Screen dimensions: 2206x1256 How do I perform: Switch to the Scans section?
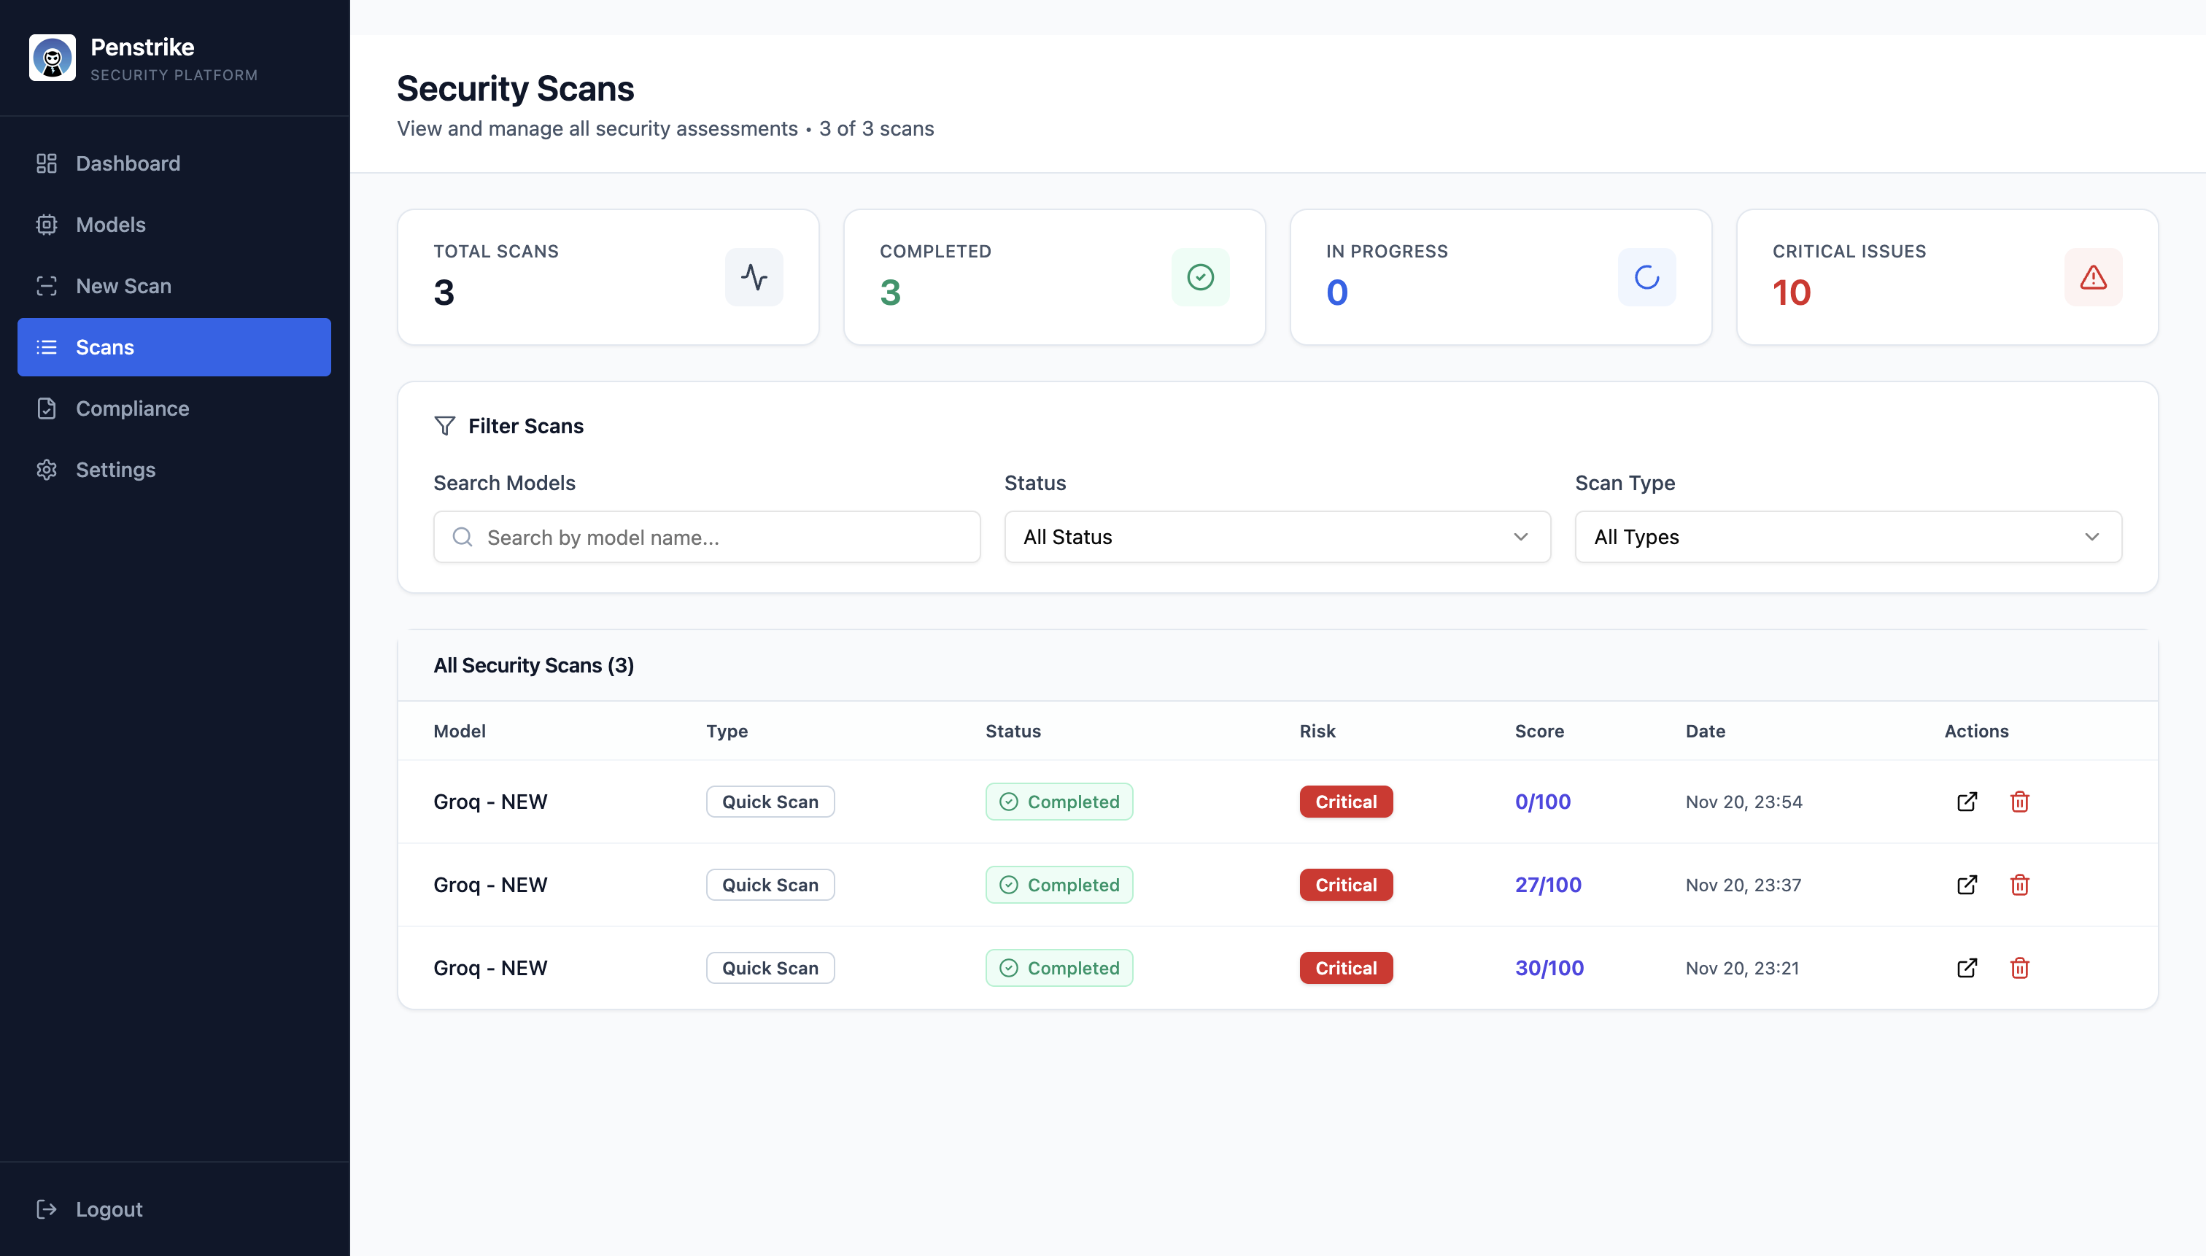click(x=105, y=346)
